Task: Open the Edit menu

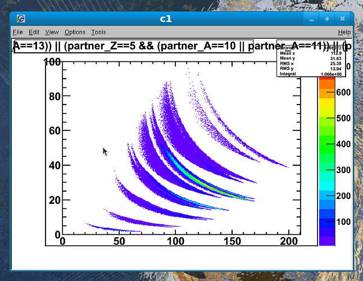Action: (x=34, y=32)
